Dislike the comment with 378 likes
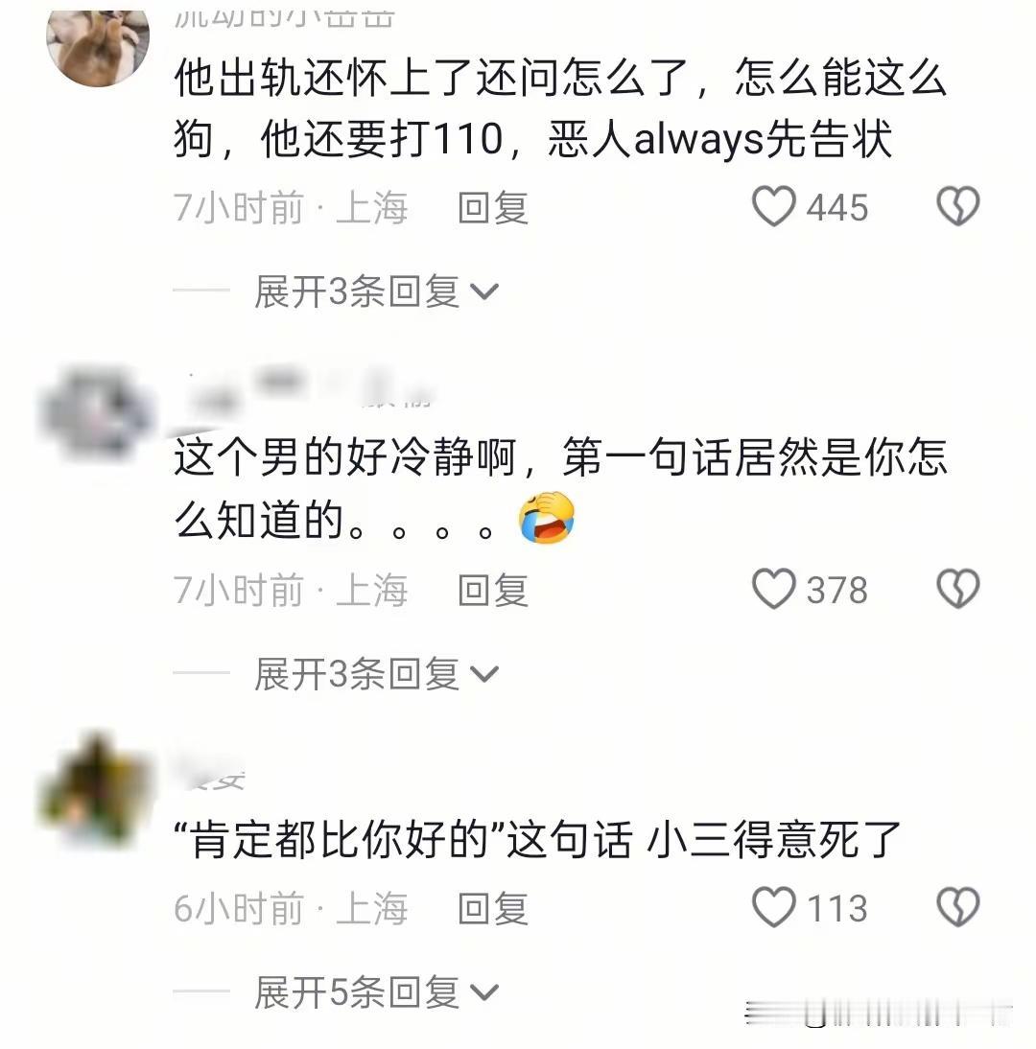 point(957,589)
